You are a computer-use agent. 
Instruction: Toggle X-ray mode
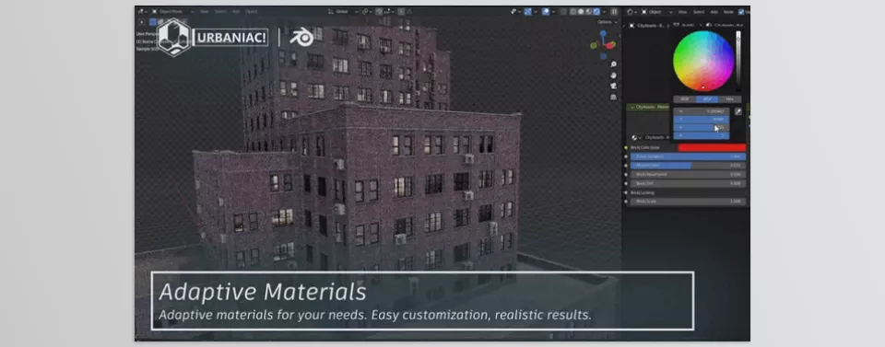pos(563,12)
